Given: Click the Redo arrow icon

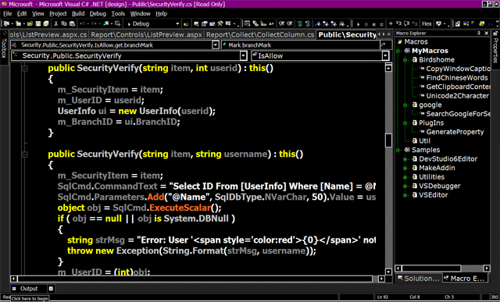Looking at the screenshot, I should point(94,23).
